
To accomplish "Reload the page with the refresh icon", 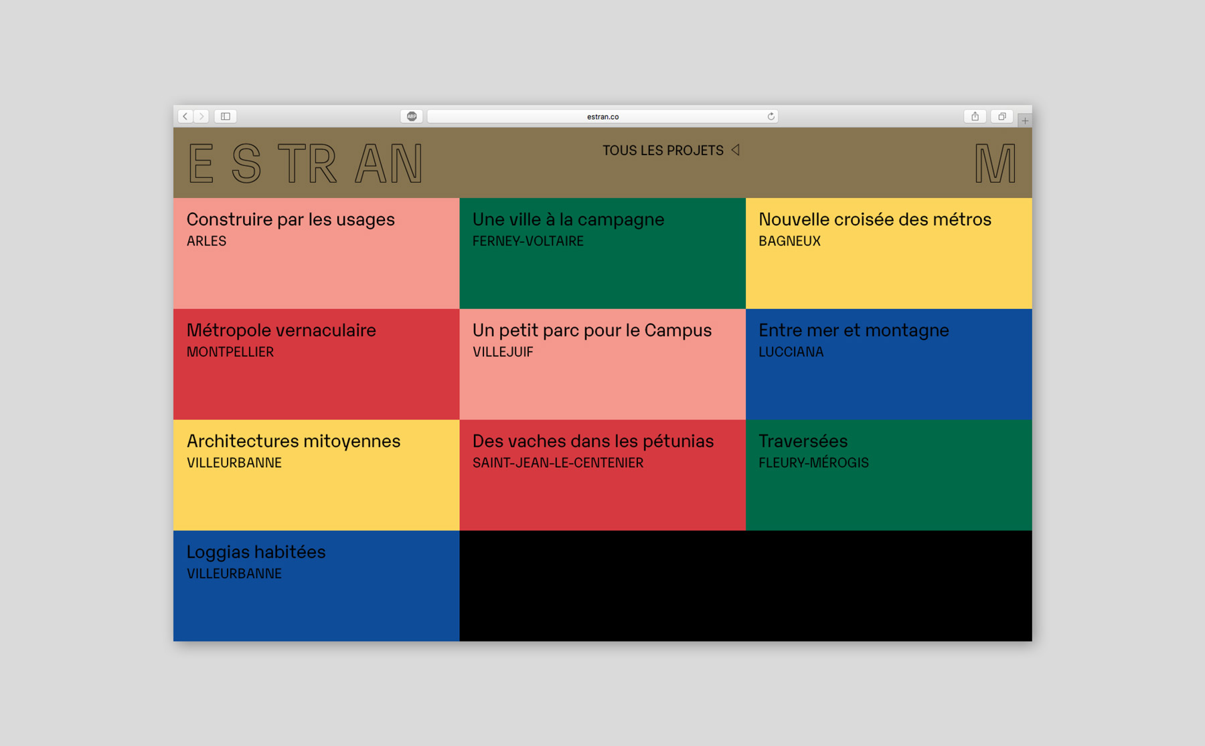I will 771,116.
